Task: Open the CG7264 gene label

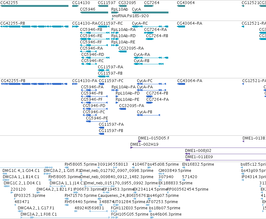Action: [152, 3]
